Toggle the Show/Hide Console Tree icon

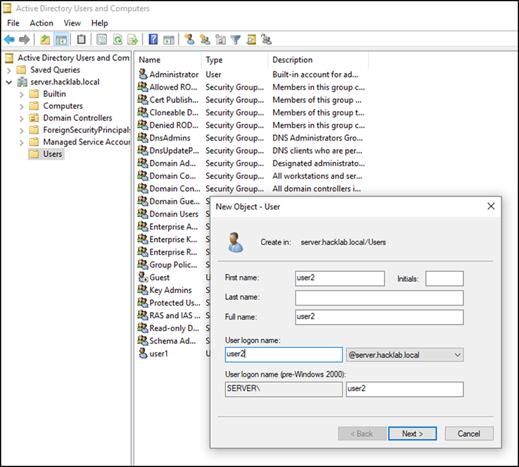(61, 40)
